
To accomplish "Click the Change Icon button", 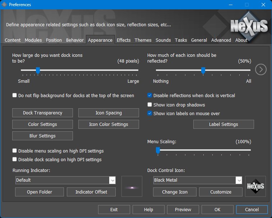I will click(x=175, y=192).
